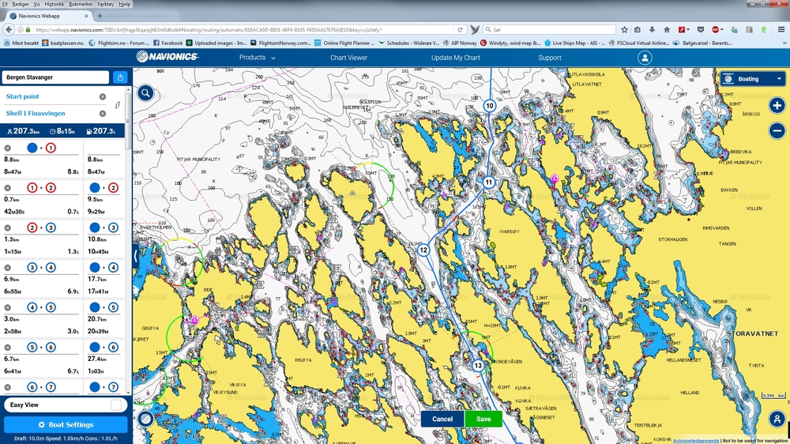Close the Navionics Webapp tab

(x=86, y=16)
